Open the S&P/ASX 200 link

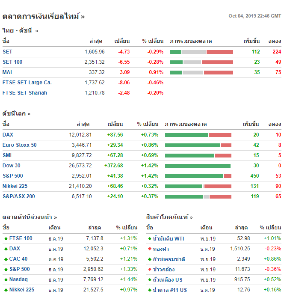(19, 196)
